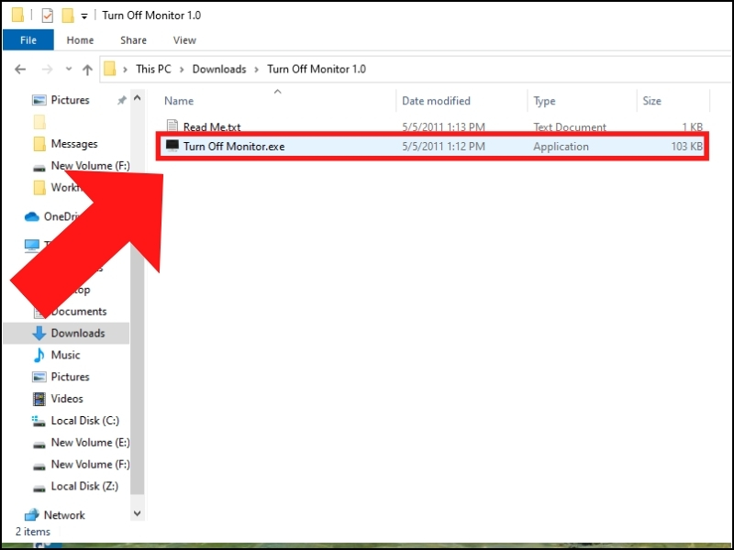The width and height of the screenshot is (734, 550).
Task: Open the File menu
Action: [28, 40]
